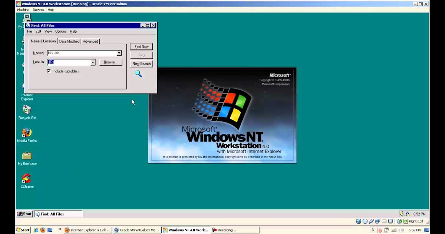
Task: Switch to the Recording... taskbar item
Action: 235,230
